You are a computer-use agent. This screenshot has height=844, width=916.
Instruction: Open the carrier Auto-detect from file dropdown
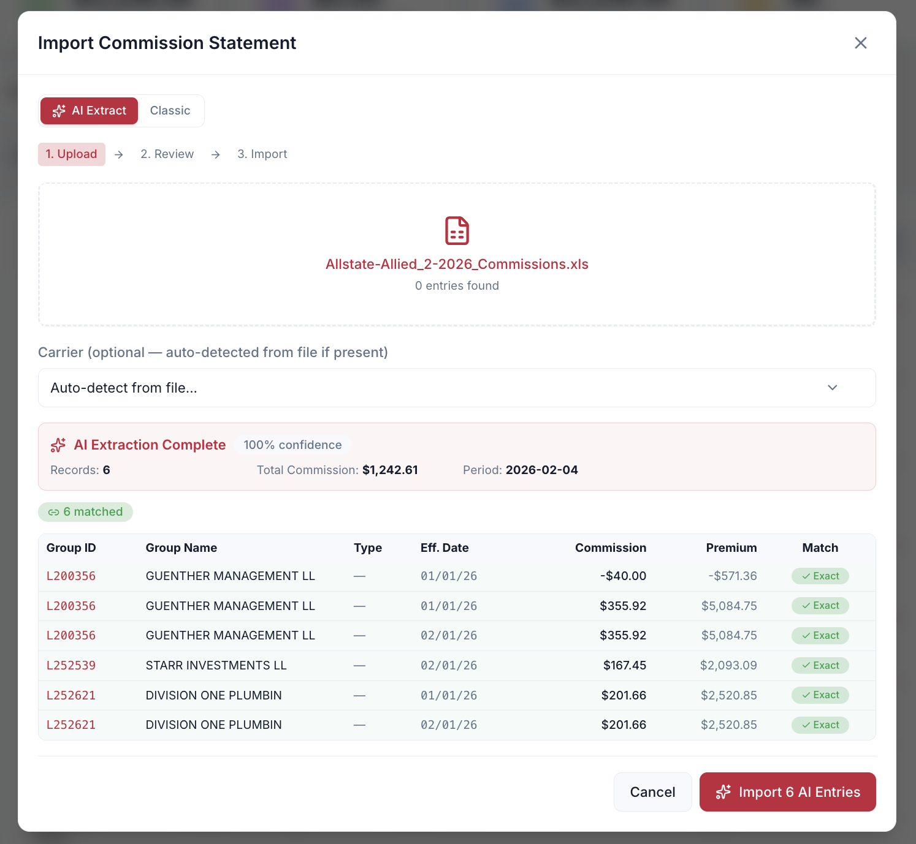pos(457,388)
